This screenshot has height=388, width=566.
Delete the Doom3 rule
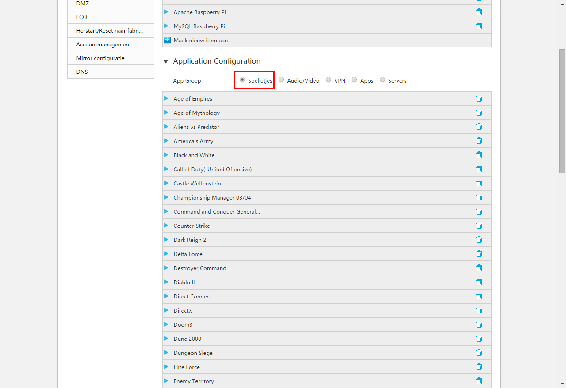(479, 324)
